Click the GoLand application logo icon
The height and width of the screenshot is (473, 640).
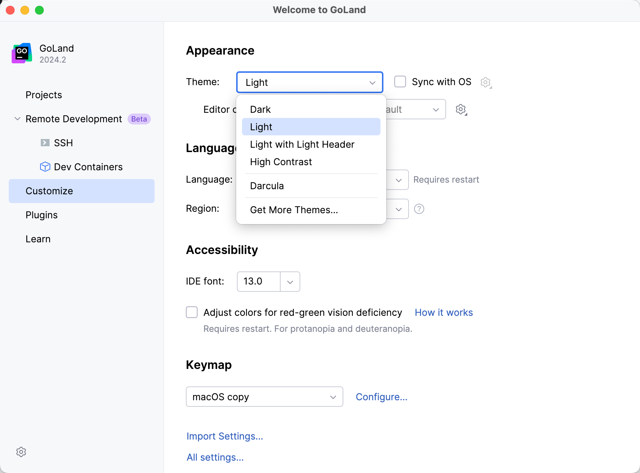[x=22, y=53]
